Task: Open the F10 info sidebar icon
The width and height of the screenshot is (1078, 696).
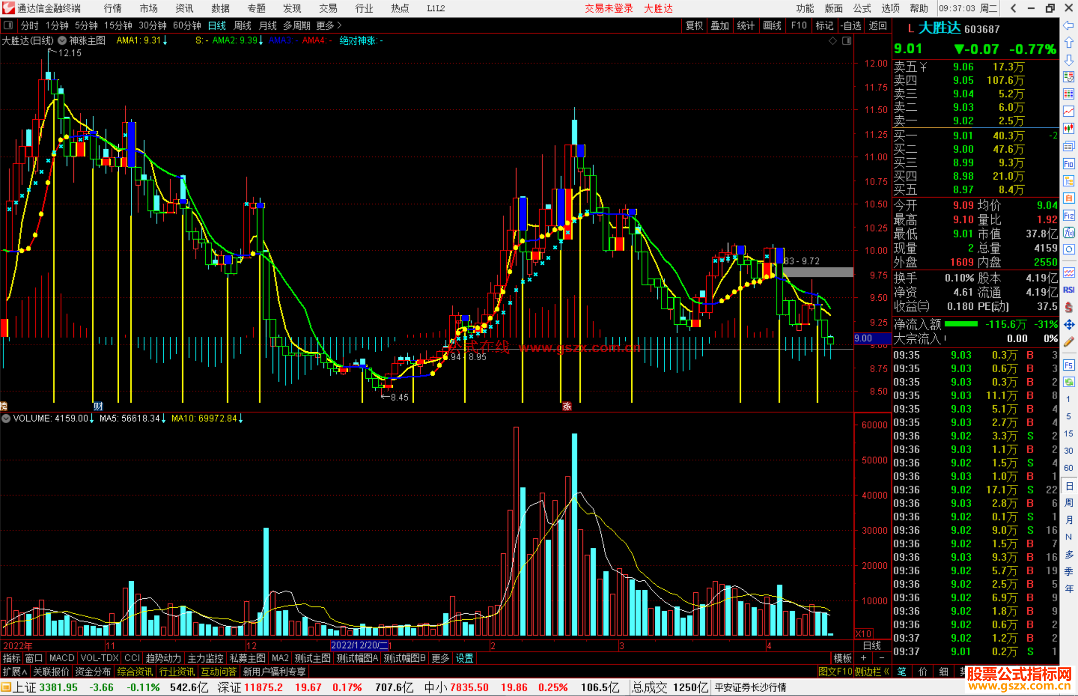Action: [1069, 164]
